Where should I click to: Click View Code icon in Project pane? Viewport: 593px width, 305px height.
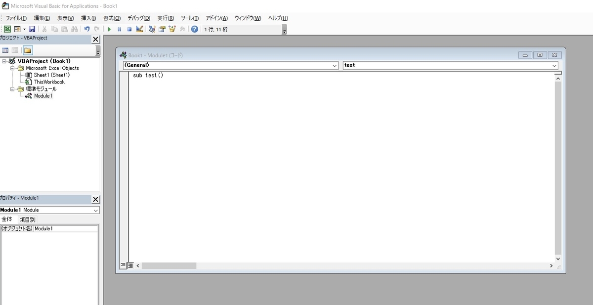[5, 50]
